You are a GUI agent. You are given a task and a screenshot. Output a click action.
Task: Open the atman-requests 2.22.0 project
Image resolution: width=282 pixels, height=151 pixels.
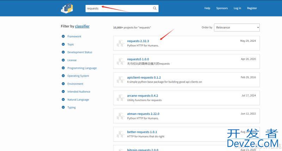(x=143, y=114)
